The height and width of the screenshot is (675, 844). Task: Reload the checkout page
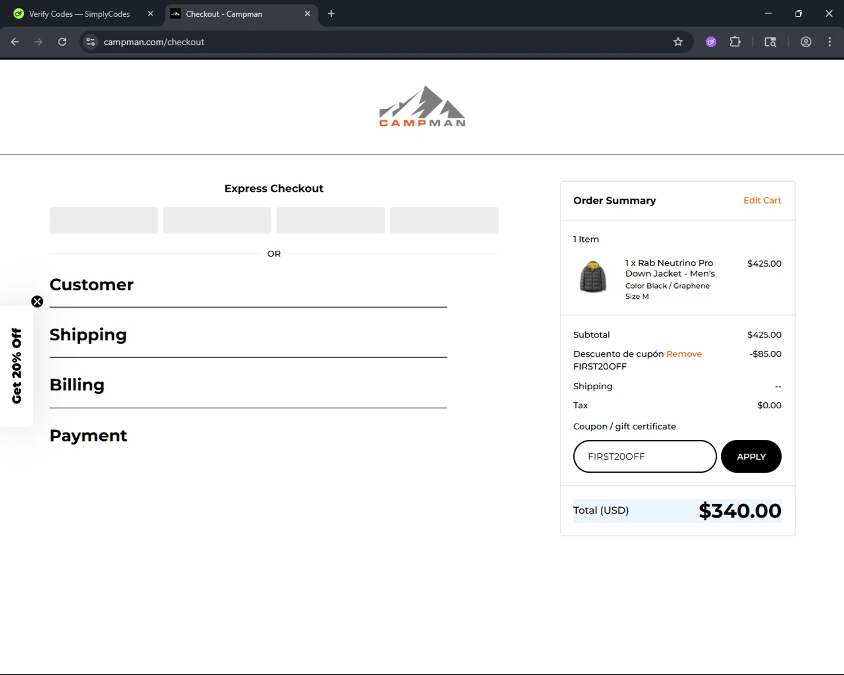click(x=62, y=42)
